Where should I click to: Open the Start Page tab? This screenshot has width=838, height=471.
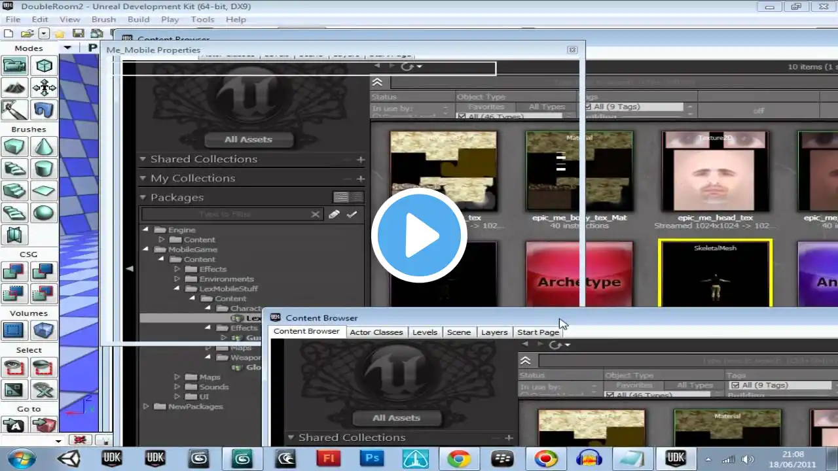click(x=538, y=332)
